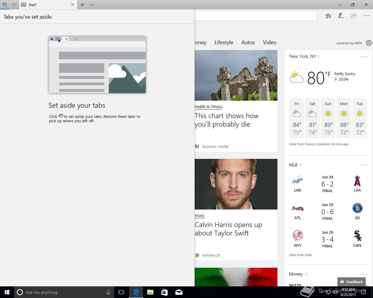The width and height of the screenshot is (373, 298).
Task: Open the tabs you've set aside icon
Action: point(5,5)
